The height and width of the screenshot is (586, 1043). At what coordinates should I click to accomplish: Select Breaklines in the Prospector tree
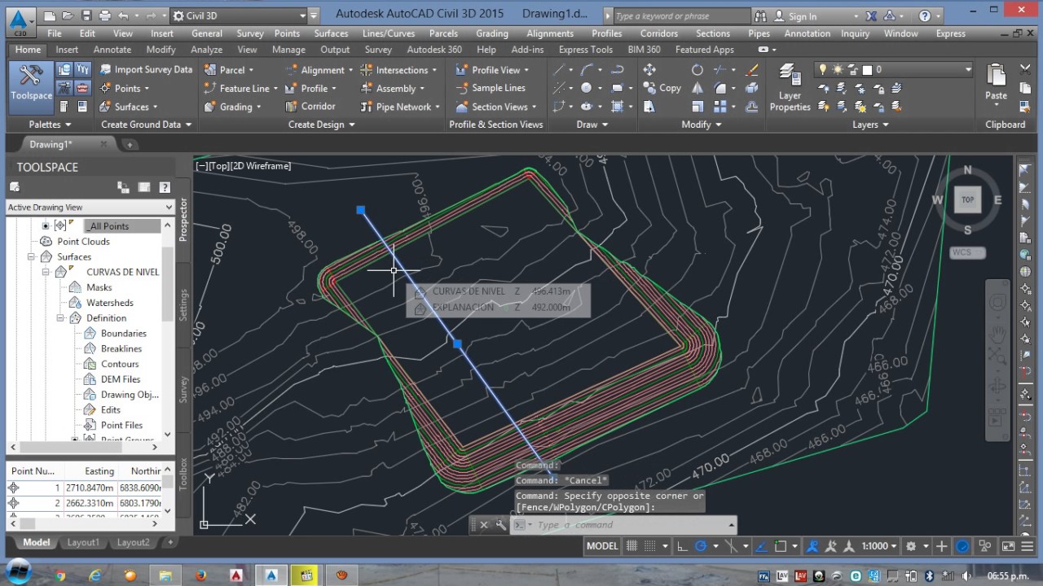(x=121, y=348)
